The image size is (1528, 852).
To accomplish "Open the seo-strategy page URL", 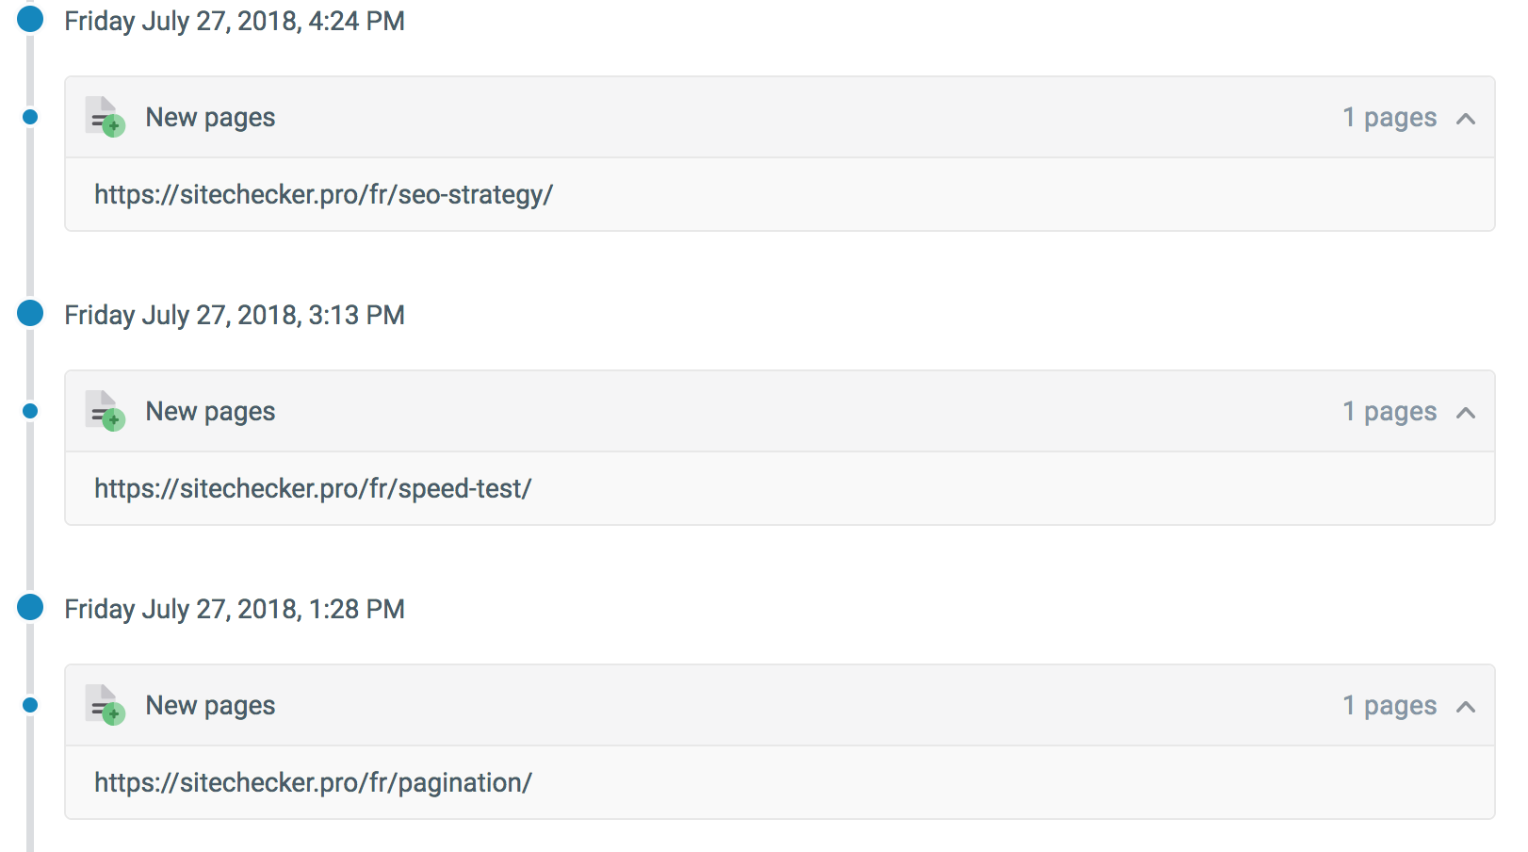I will [x=323, y=195].
